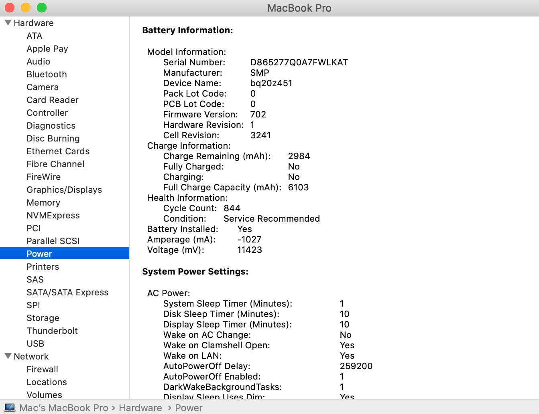The height and width of the screenshot is (414, 539).
Task: Click the voltage value 11423
Action: click(x=250, y=250)
